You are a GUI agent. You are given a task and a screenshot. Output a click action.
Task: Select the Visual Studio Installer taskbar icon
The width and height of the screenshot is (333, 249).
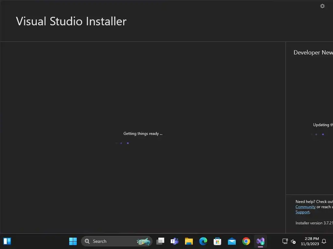tap(260, 241)
